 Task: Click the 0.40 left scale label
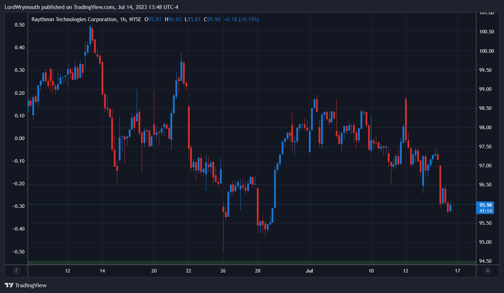click(19, 47)
